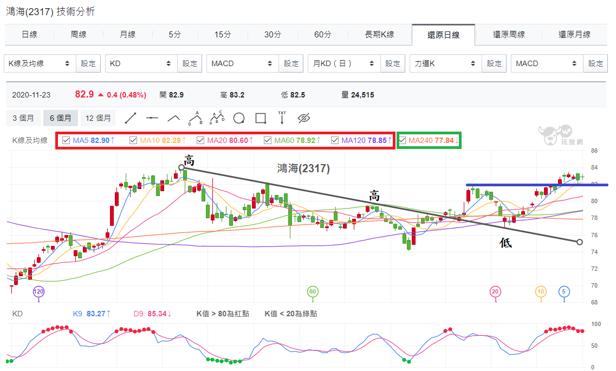Toggle the MA20 checkbox
The image size is (616, 371).
pyautogui.click(x=200, y=140)
